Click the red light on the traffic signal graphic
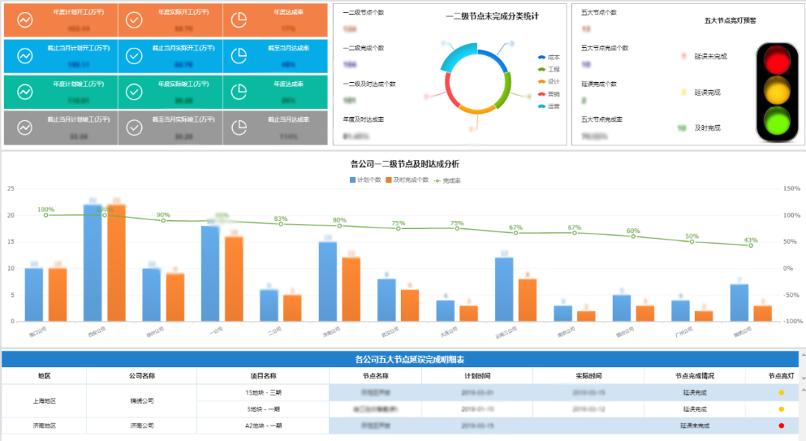806x441 pixels. (777, 61)
